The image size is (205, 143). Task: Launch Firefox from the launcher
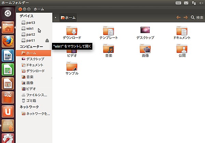[x=8, y=41]
